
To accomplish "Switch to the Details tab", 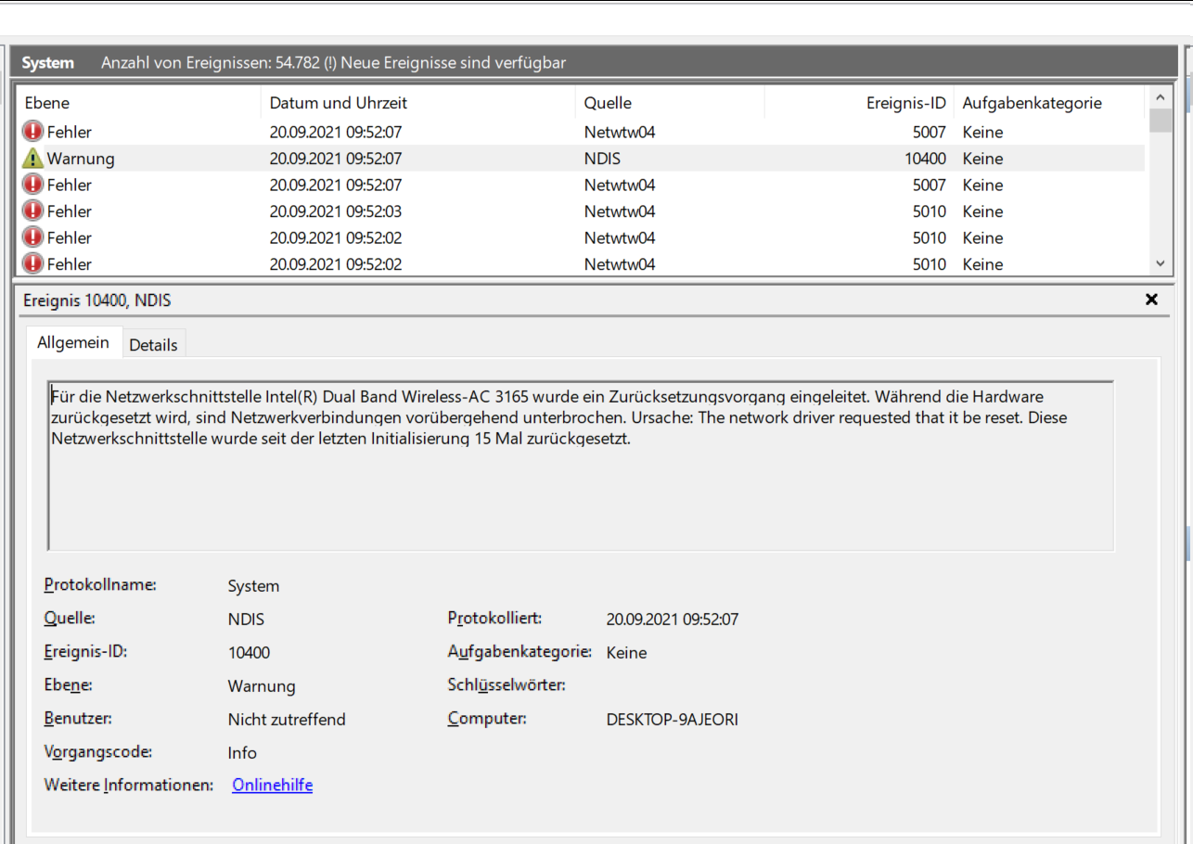I will pos(153,344).
